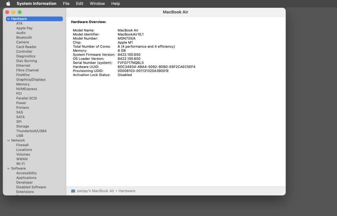337x216 pixels.
Task: Open the File menu
Action: click(66, 4)
